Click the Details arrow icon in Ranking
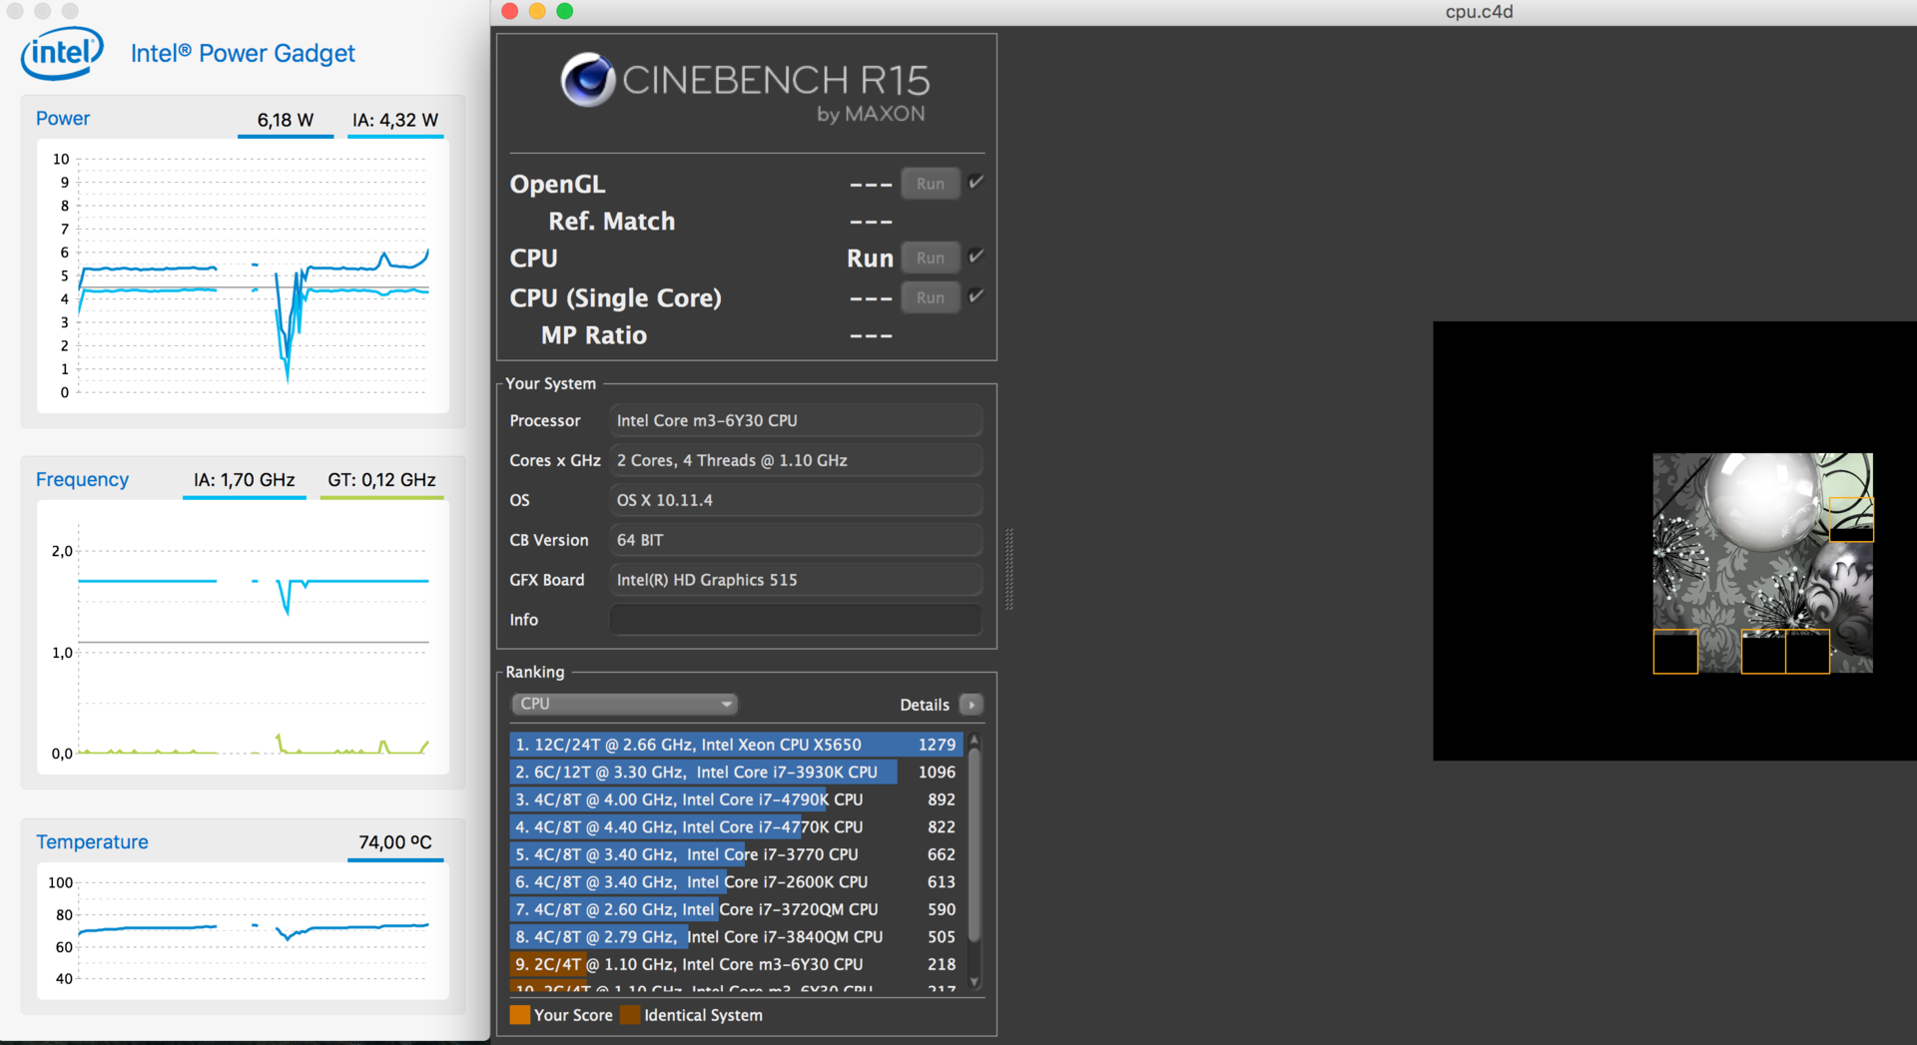 [970, 705]
